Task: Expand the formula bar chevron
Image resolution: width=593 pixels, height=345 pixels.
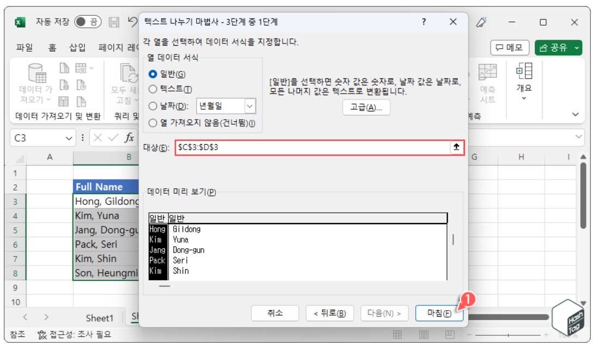Action: tap(579, 137)
